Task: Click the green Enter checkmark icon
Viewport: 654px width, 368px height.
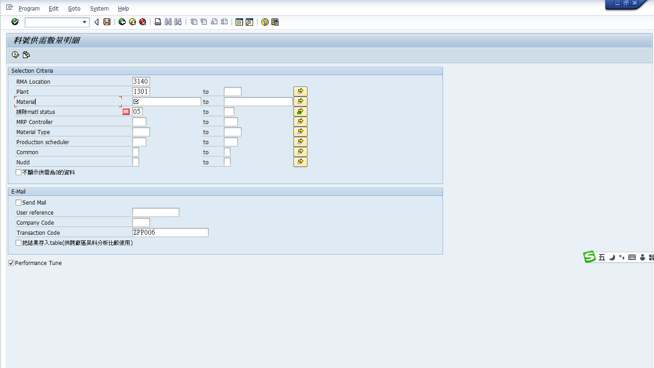Action: [x=15, y=22]
